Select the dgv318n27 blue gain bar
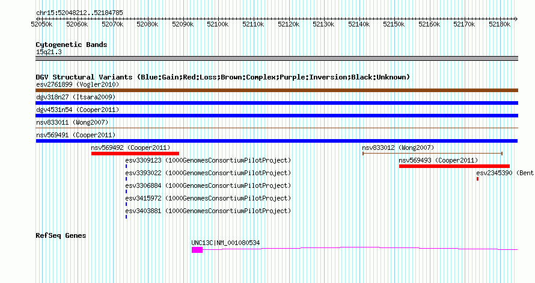The width and height of the screenshot is (535, 283). tap(277, 103)
